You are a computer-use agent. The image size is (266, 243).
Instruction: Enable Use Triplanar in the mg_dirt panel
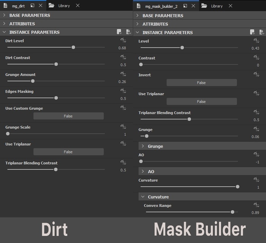[x=68, y=151]
